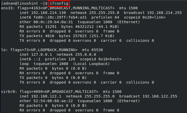Click the highlighted ifconfig command
Image resolution: width=187 pixels, height=113 pixels.
59,4
